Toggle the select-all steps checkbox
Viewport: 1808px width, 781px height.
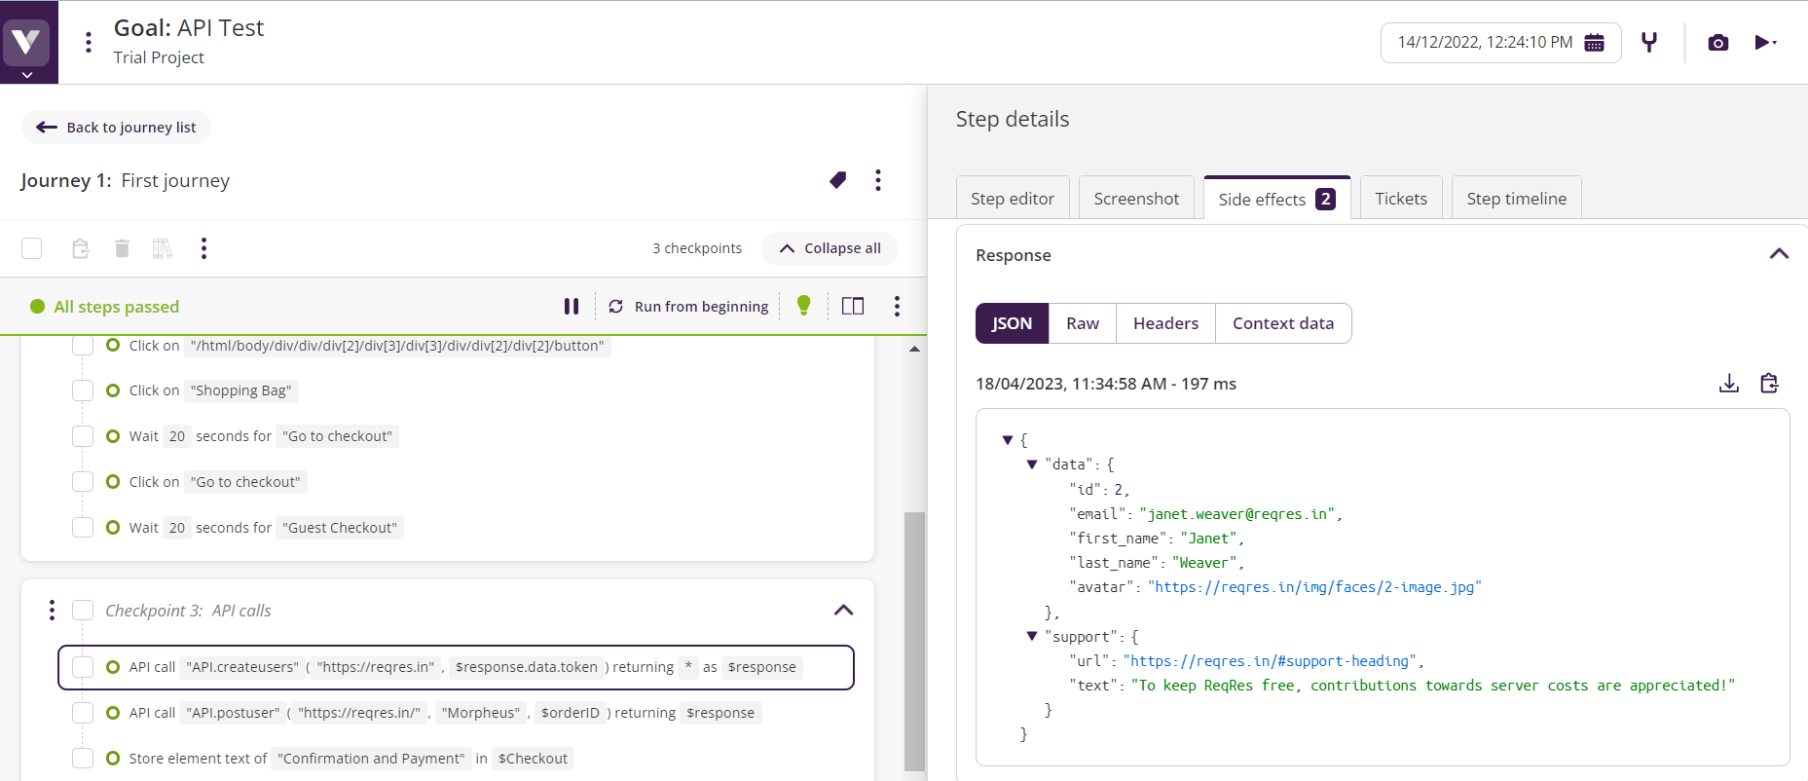click(32, 248)
